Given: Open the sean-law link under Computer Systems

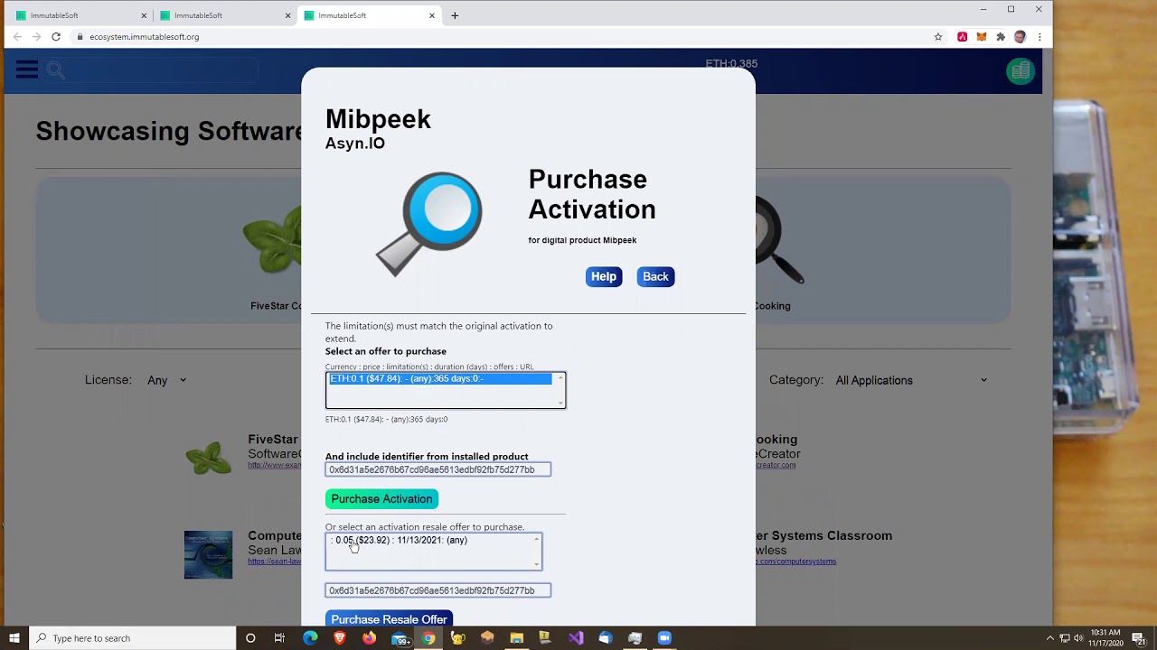Looking at the screenshot, I should (x=275, y=562).
